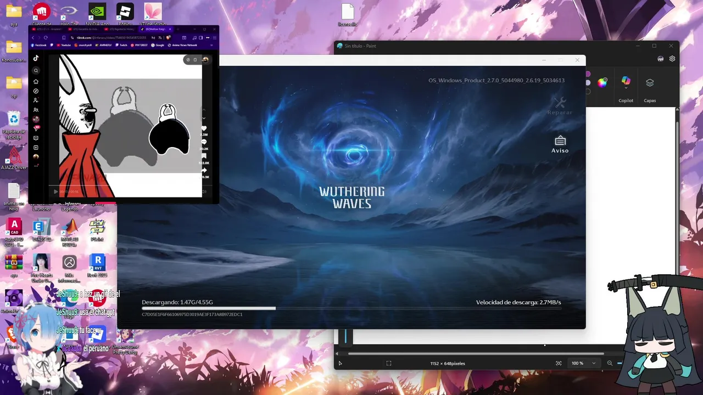Screen dimensions: 703x395
Task: Select Konosubar folder on desktop
Action: point(14,52)
